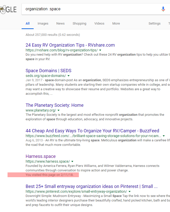This screenshot has height=212, width=170.
Task: Open the Videos tab
Action: [99, 24]
